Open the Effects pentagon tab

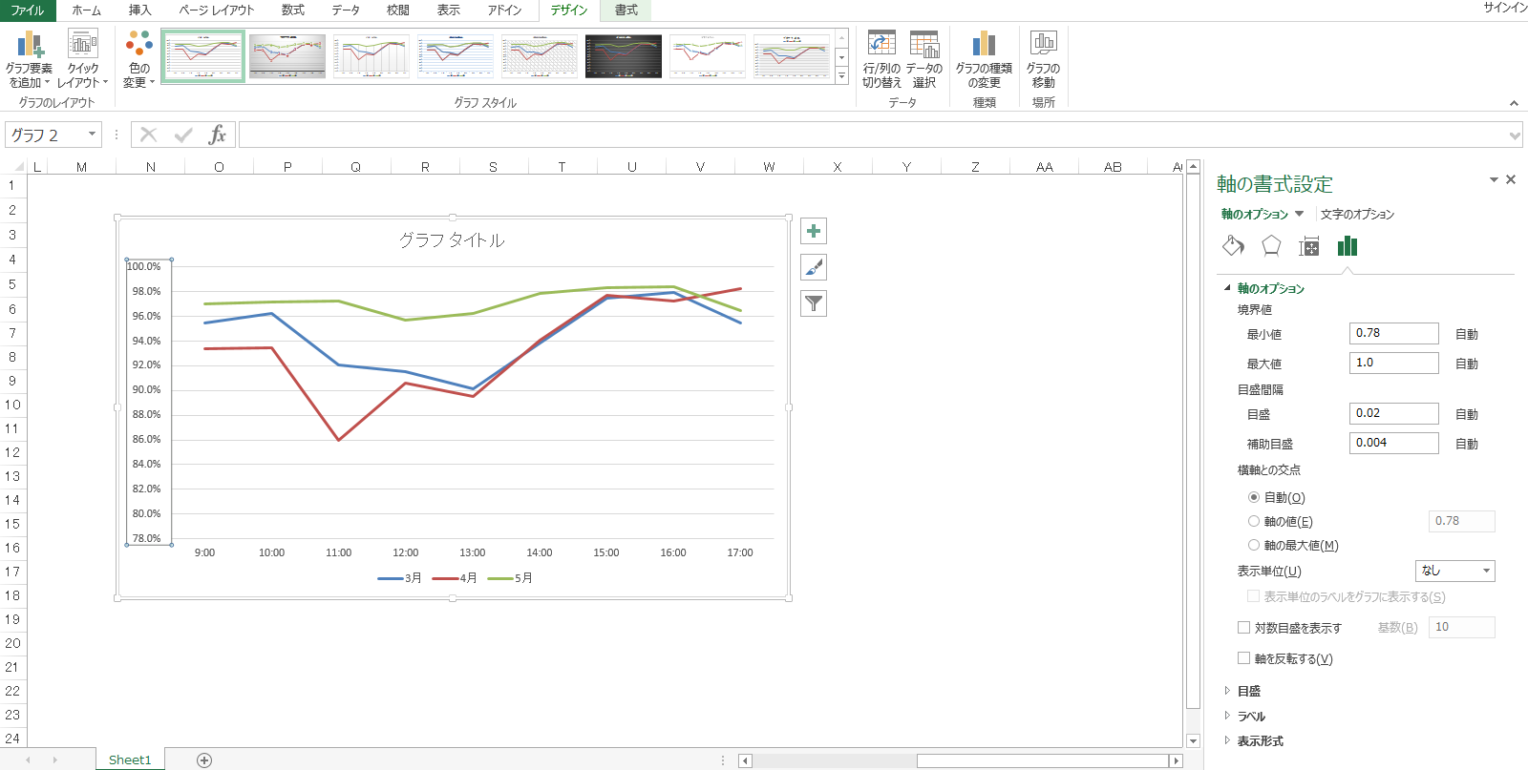pyautogui.click(x=1271, y=246)
